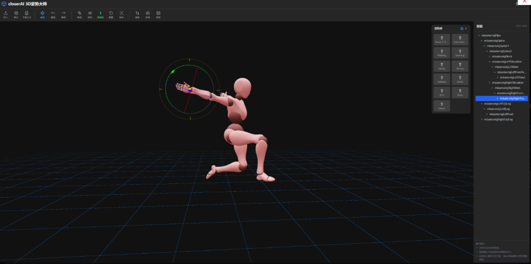This screenshot has height=264, width=531.
Task: Click the magic wand sparkle icon
Action: [79, 13]
